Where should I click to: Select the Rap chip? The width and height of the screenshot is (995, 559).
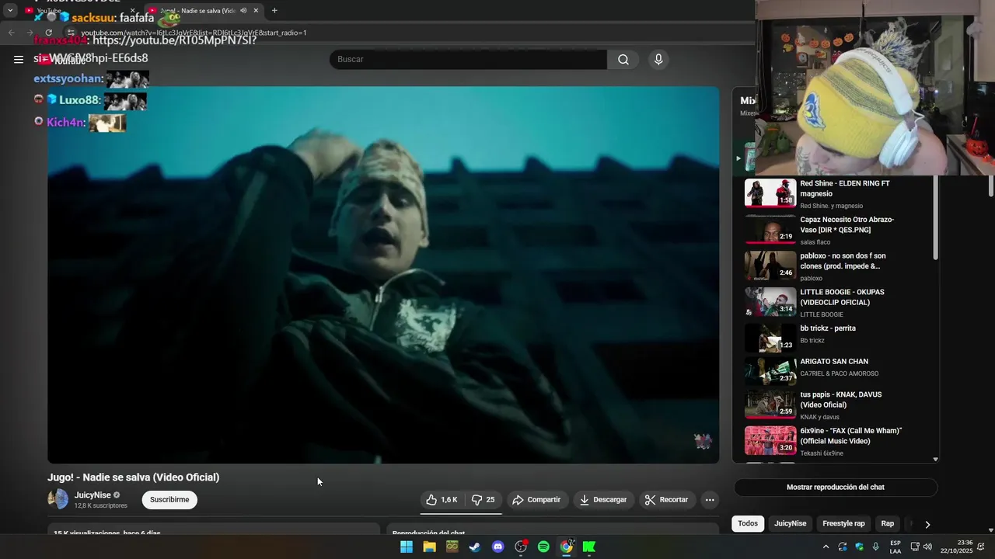(x=887, y=523)
